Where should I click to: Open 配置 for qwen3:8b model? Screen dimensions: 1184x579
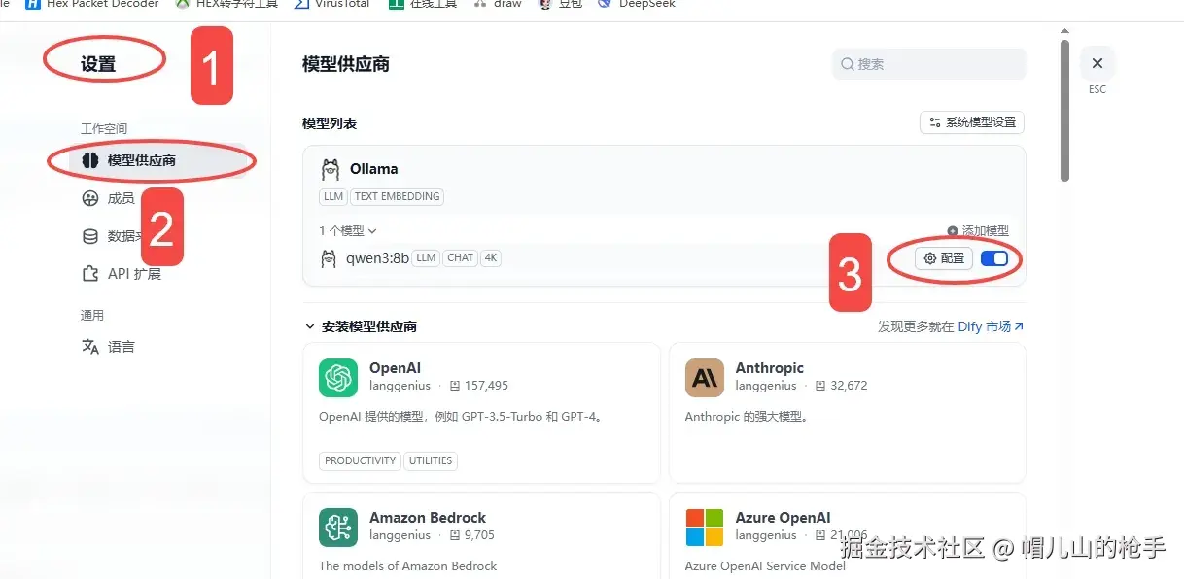pos(944,258)
